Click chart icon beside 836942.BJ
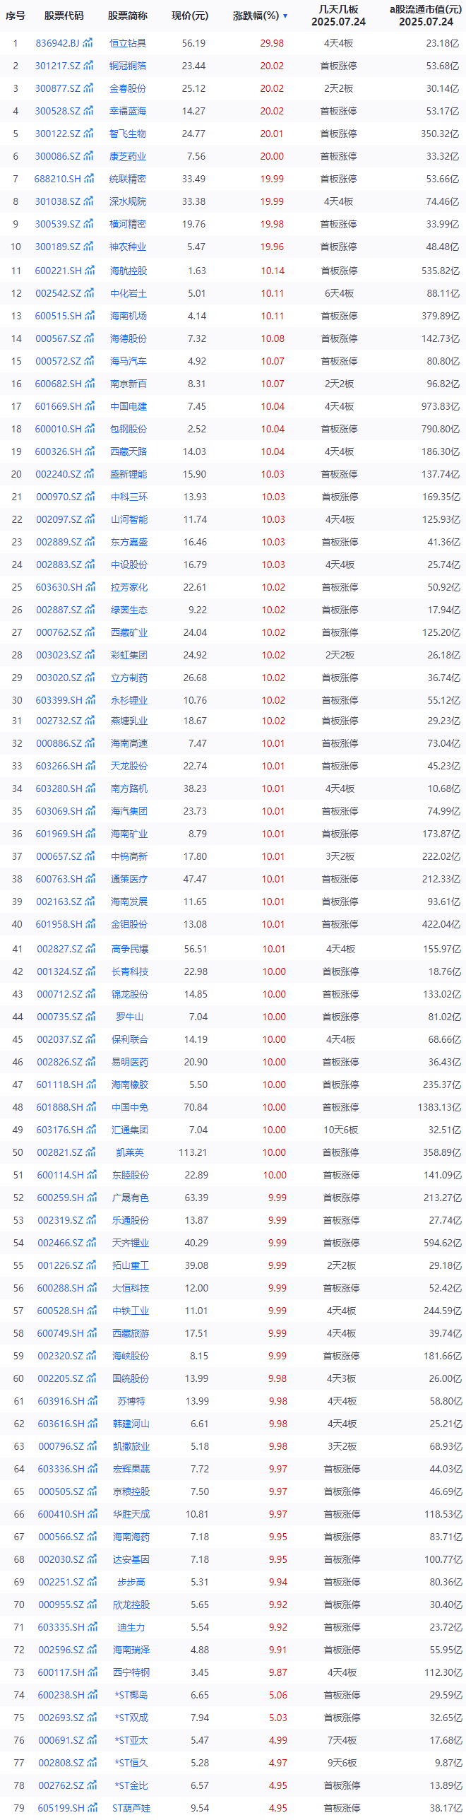The width and height of the screenshot is (466, 1820). click(88, 43)
